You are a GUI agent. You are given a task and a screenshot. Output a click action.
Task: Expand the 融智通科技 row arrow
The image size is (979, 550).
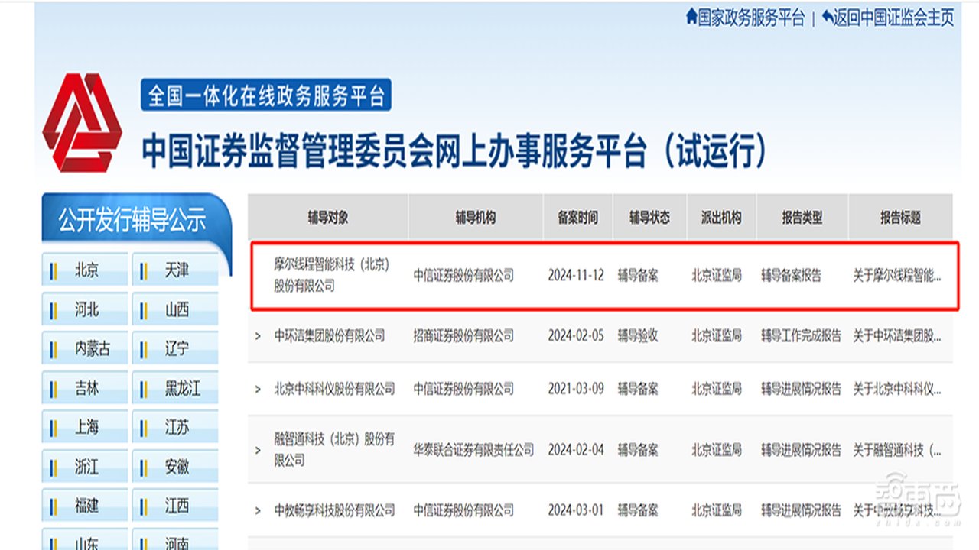pyautogui.click(x=258, y=449)
